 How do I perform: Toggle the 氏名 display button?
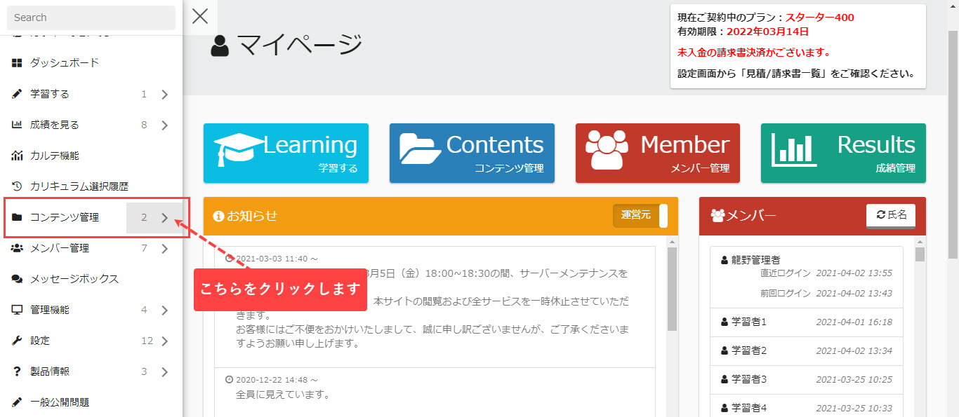tap(890, 216)
